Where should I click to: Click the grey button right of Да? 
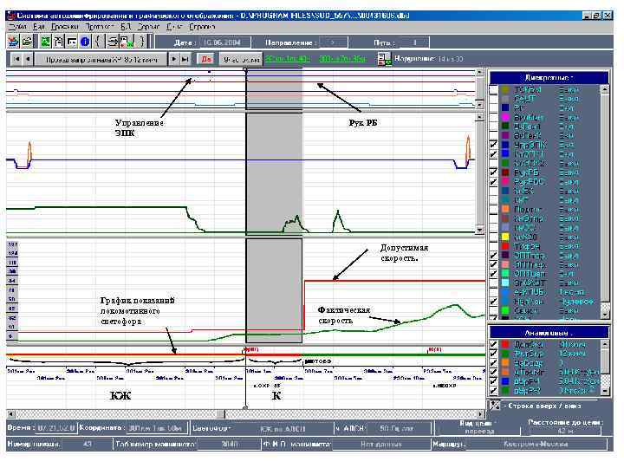[x=241, y=59]
